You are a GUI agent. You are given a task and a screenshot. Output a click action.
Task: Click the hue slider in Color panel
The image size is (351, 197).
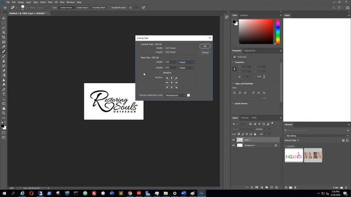[278, 32]
